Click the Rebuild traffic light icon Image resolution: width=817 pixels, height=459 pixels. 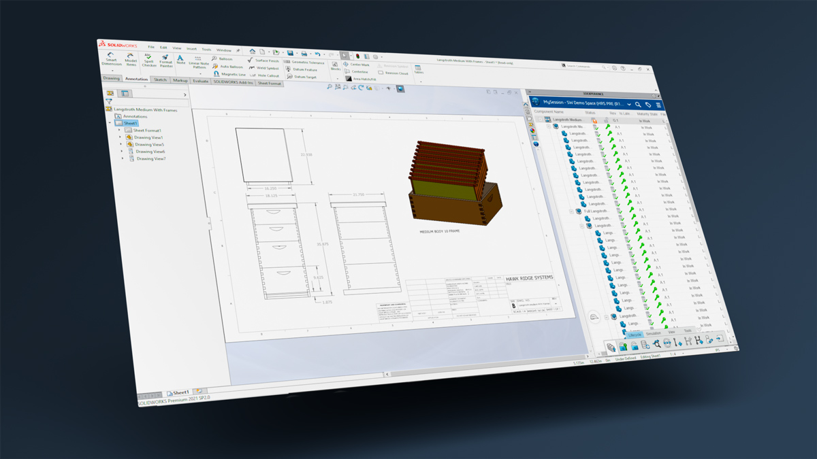coord(357,55)
